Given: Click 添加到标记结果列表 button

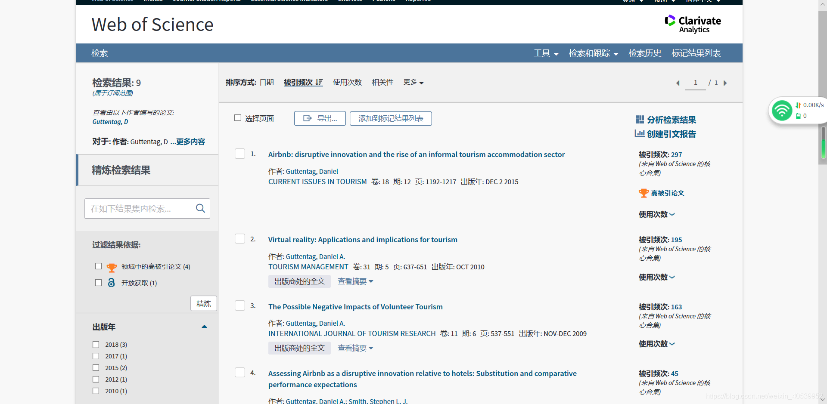Looking at the screenshot, I should tap(391, 118).
